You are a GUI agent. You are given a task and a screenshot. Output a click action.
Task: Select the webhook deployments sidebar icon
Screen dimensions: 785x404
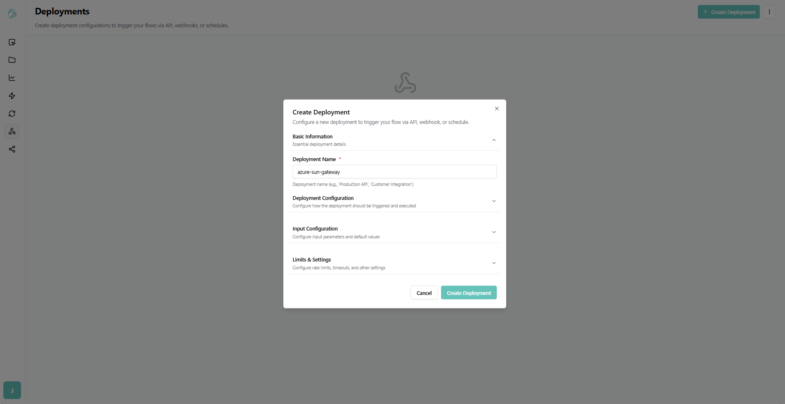[12, 131]
